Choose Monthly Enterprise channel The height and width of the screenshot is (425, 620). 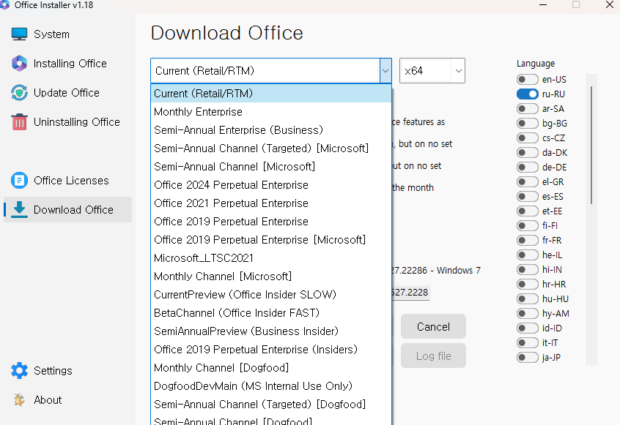pos(271,112)
